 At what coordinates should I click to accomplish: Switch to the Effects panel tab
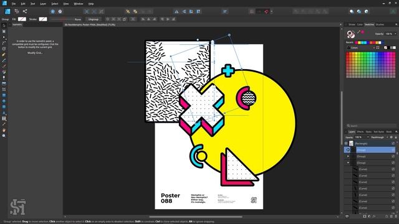click(x=360, y=132)
